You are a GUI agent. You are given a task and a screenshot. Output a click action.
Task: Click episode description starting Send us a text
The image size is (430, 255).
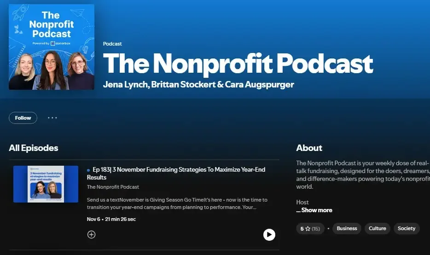click(x=177, y=203)
